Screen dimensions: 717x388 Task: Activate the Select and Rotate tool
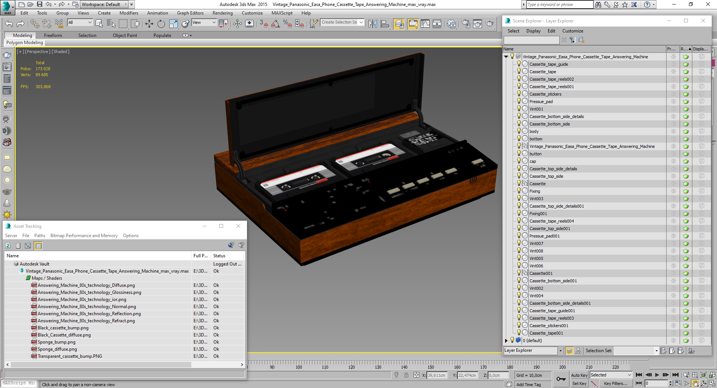tap(161, 24)
